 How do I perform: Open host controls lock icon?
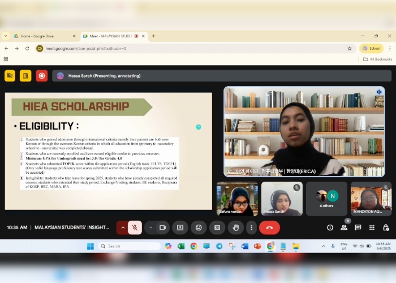click(386, 228)
